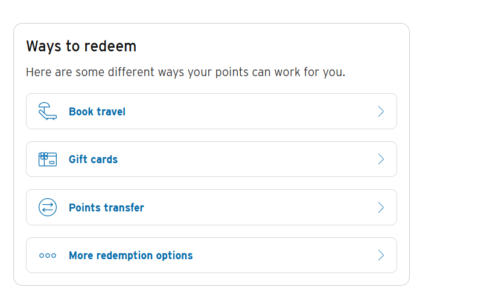Screen dimensions: 478x293
Task: Click the chevron on Points transfer row
Action: [381, 207]
